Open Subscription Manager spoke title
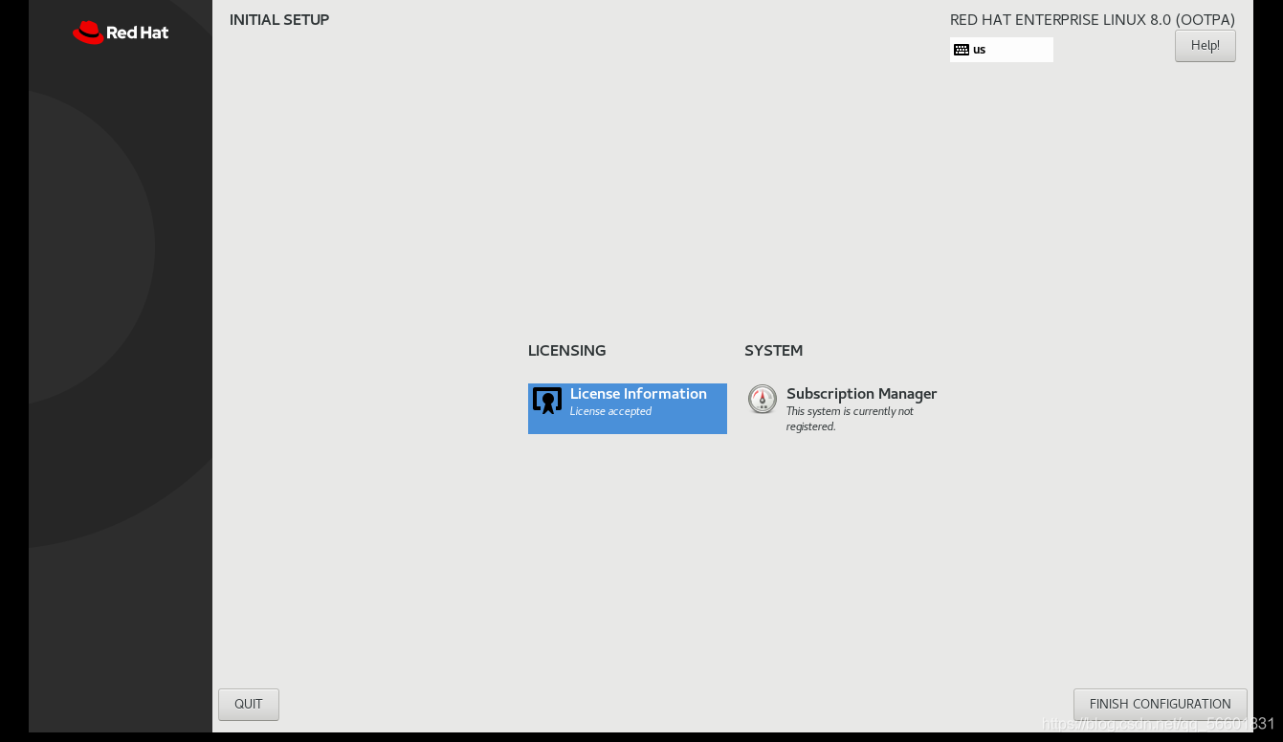 tap(861, 394)
